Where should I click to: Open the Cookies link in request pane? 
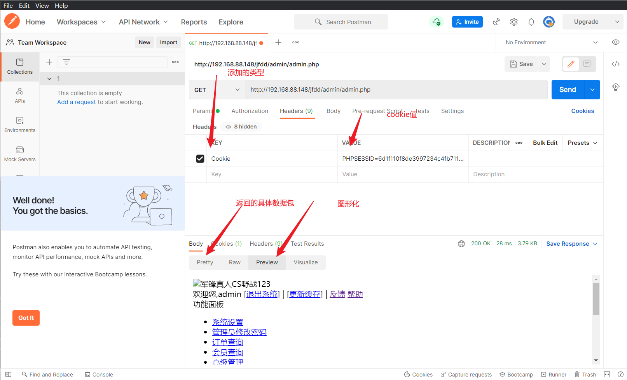click(x=583, y=111)
